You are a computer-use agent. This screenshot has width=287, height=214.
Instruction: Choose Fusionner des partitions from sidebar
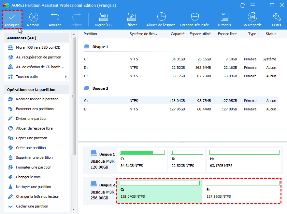35,109
